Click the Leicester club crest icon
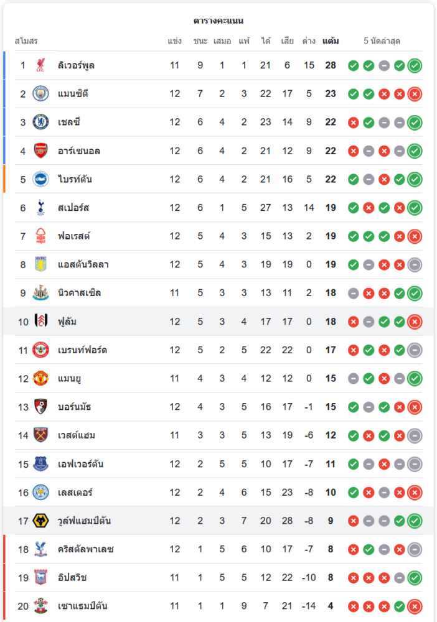Screen dimensions: 437x622 (x=40, y=492)
